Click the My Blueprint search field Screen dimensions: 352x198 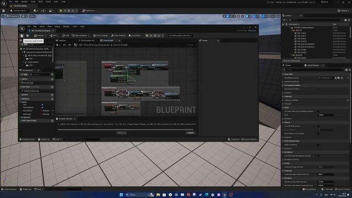[x=40, y=74]
